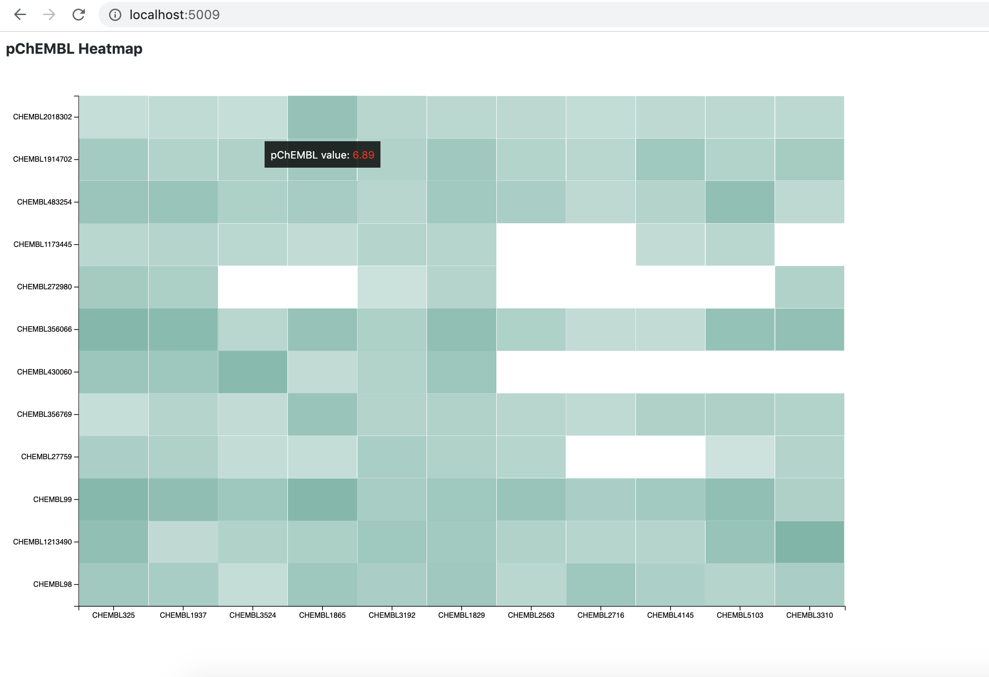Click x-axis label CHEMBL5103
This screenshot has width=989, height=677.
point(740,615)
